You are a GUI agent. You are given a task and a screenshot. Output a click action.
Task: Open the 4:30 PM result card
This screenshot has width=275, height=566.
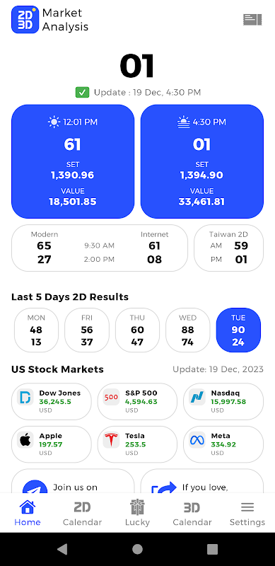(201, 161)
